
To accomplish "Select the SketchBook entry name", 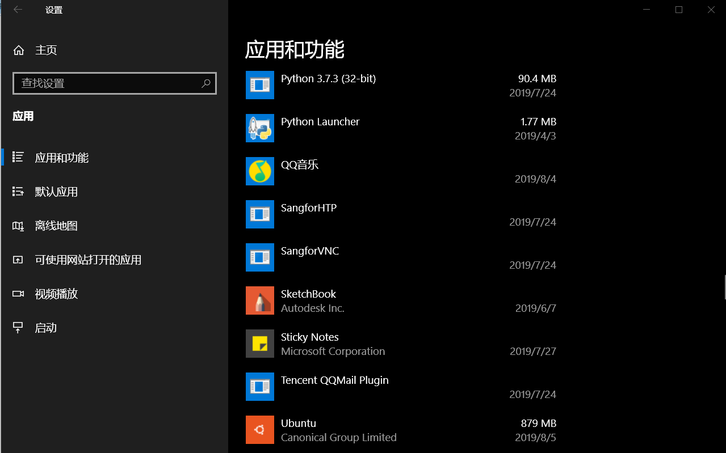I will (x=308, y=294).
